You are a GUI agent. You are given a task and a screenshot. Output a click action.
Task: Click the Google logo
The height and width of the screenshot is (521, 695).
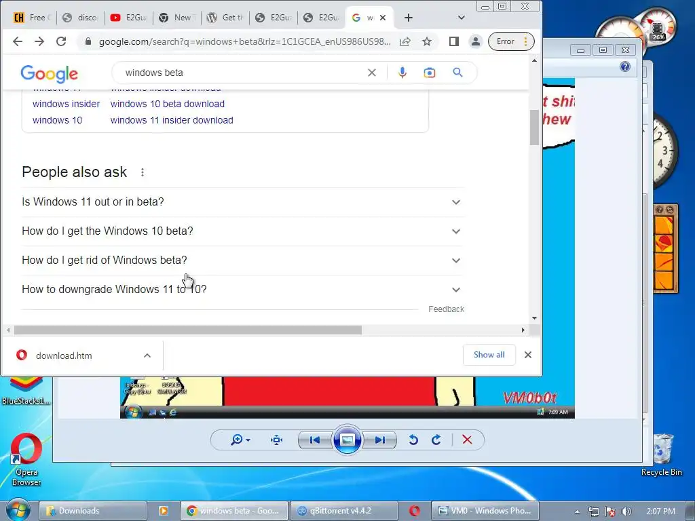(49, 73)
